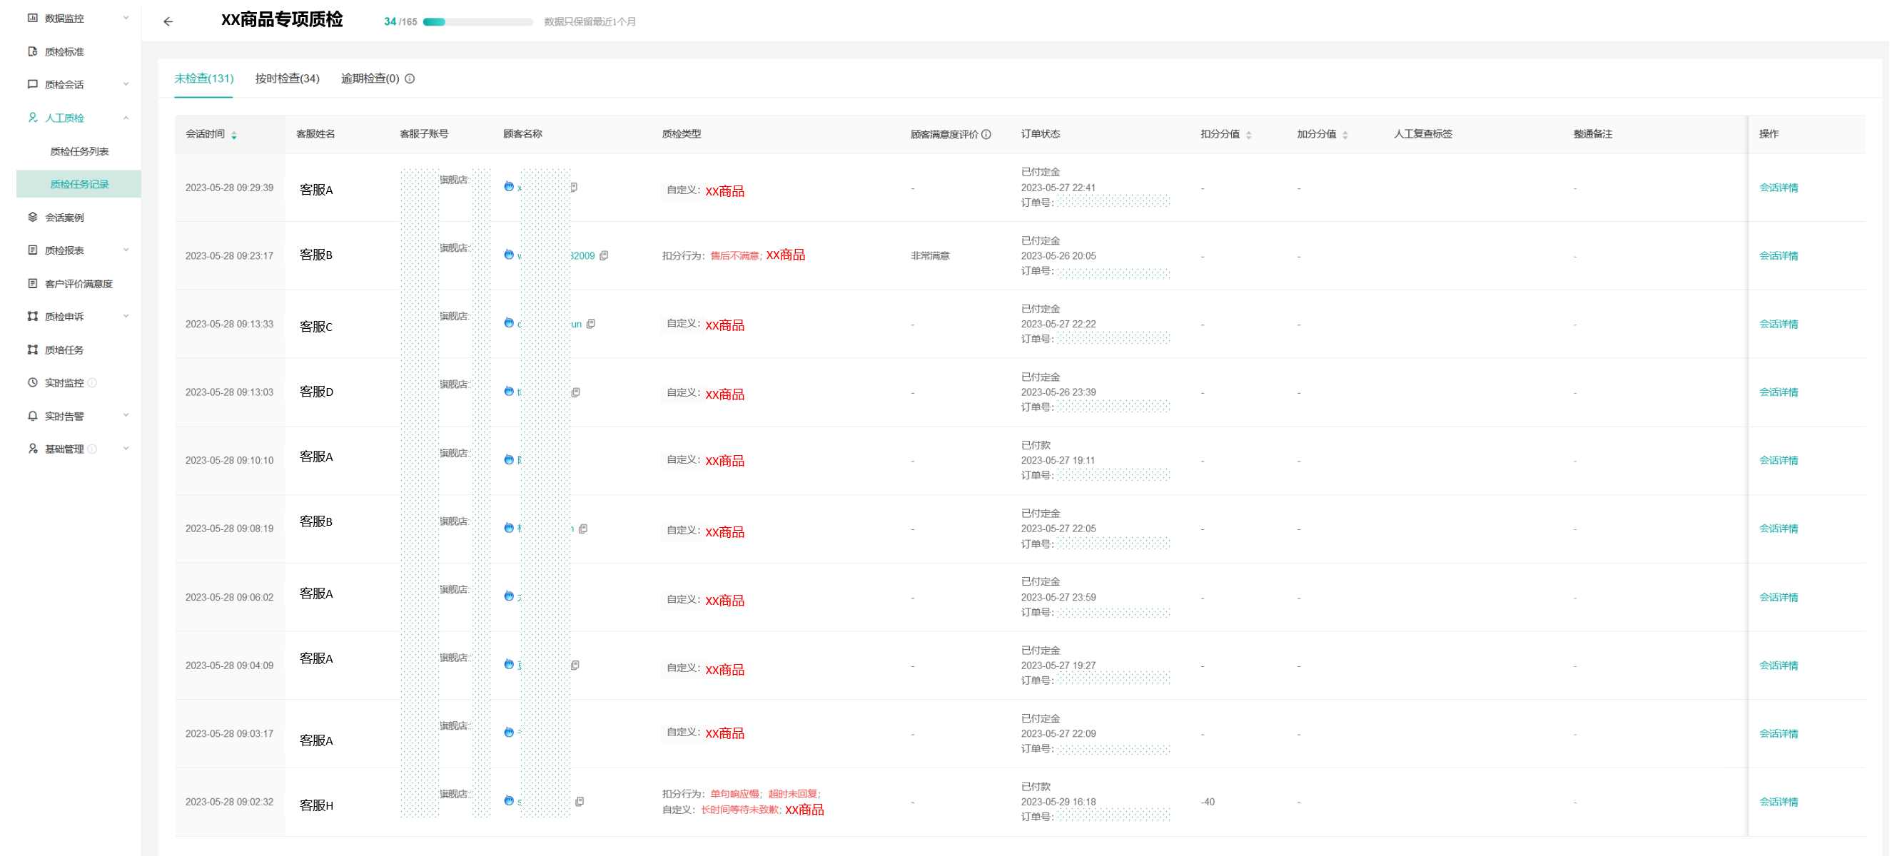
Task: Open 会话案例 menu item
Action: click(x=65, y=218)
